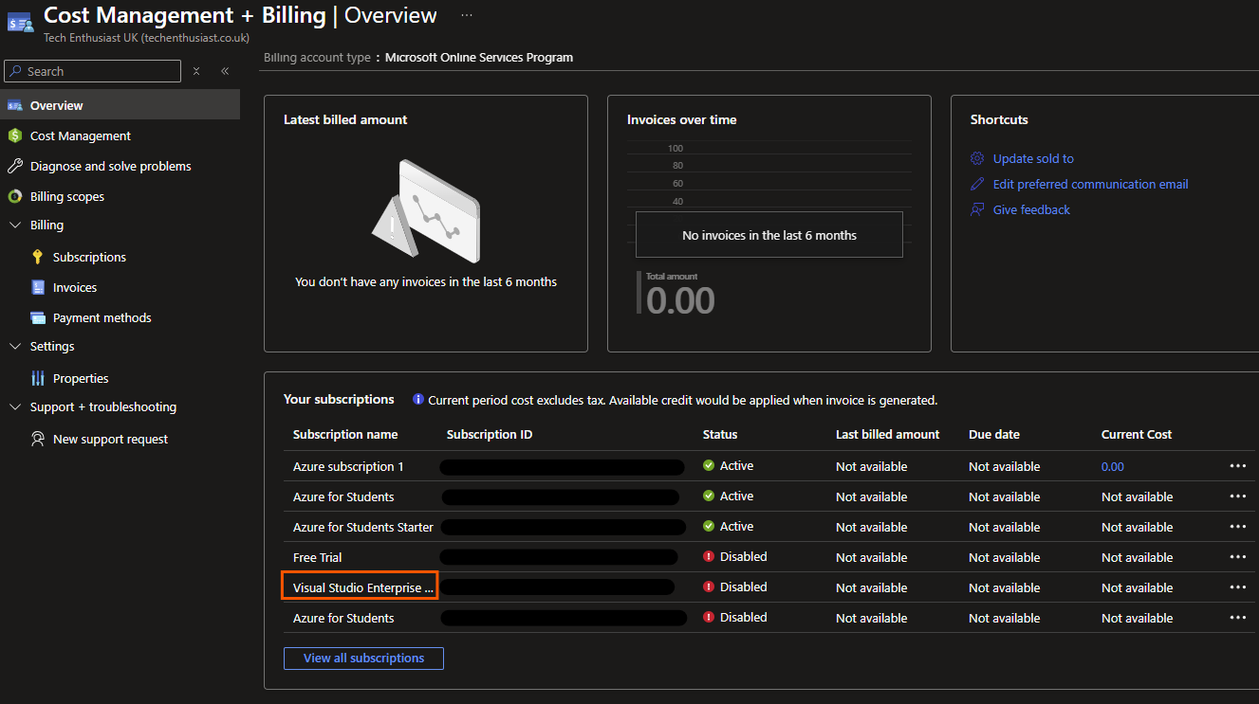Click the Due date column header
The width and height of the screenshot is (1259, 704).
click(x=994, y=434)
